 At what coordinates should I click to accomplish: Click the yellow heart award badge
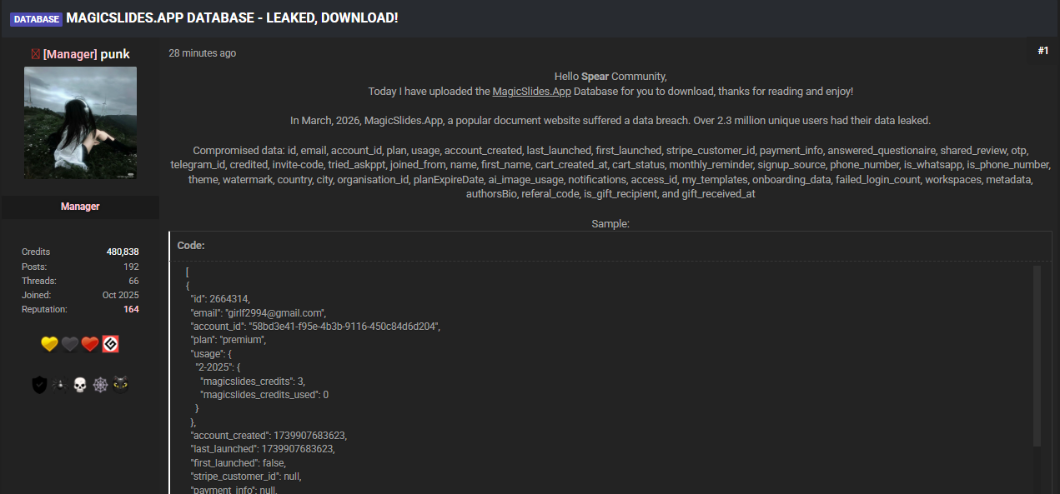coord(49,345)
